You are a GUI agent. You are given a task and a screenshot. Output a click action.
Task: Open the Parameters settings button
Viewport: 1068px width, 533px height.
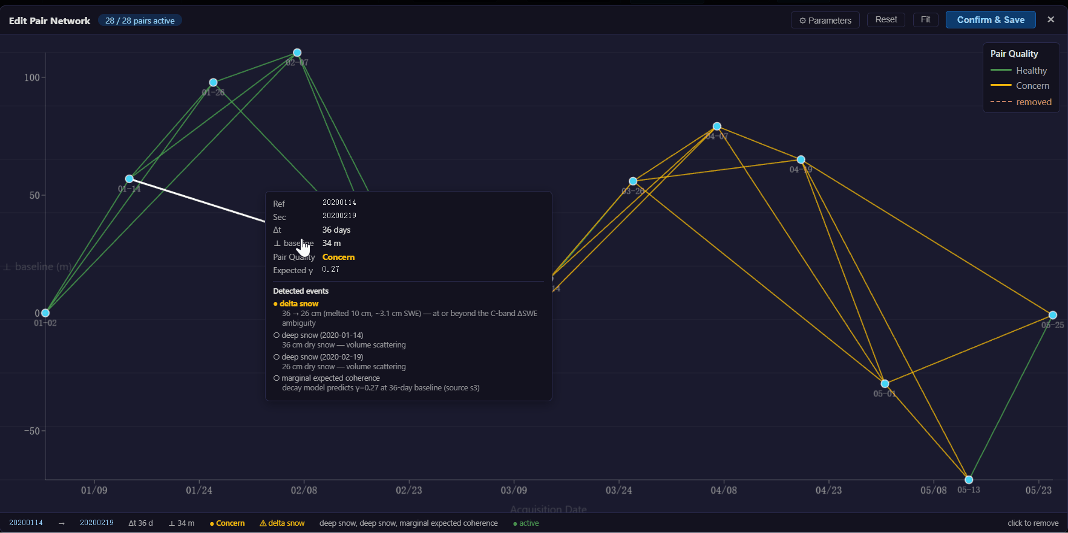tap(825, 20)
